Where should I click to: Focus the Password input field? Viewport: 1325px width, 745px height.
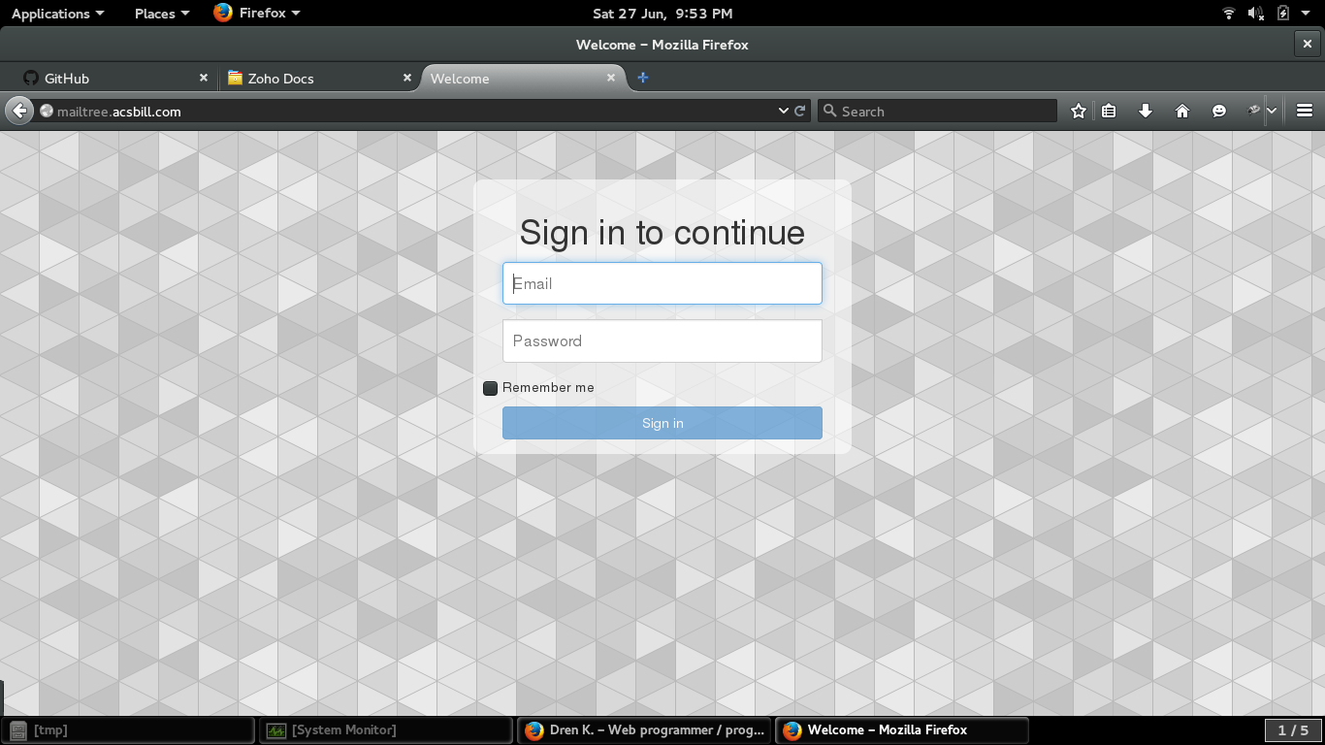pyautogui.click(x=662, y=341)
